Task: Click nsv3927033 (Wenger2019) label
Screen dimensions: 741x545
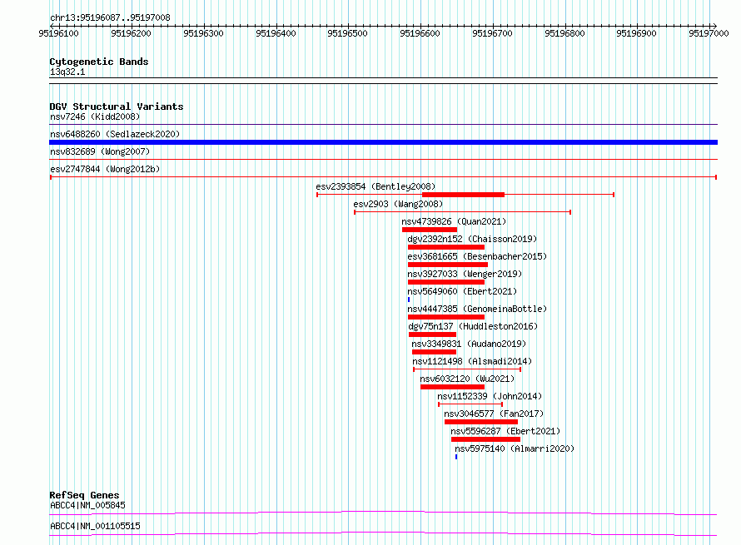Action: (465, 274)
